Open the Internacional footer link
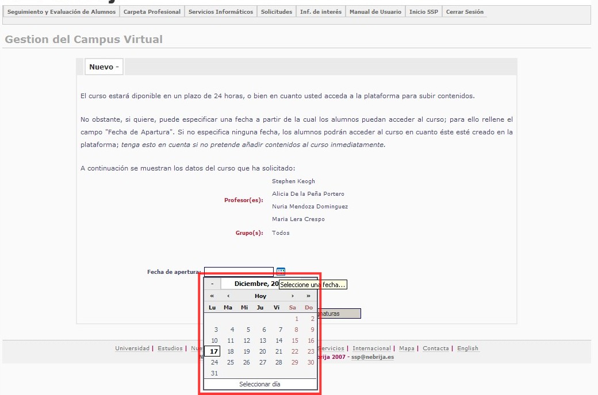This screenshot has width=598, height=395. (x=372, y=348)
